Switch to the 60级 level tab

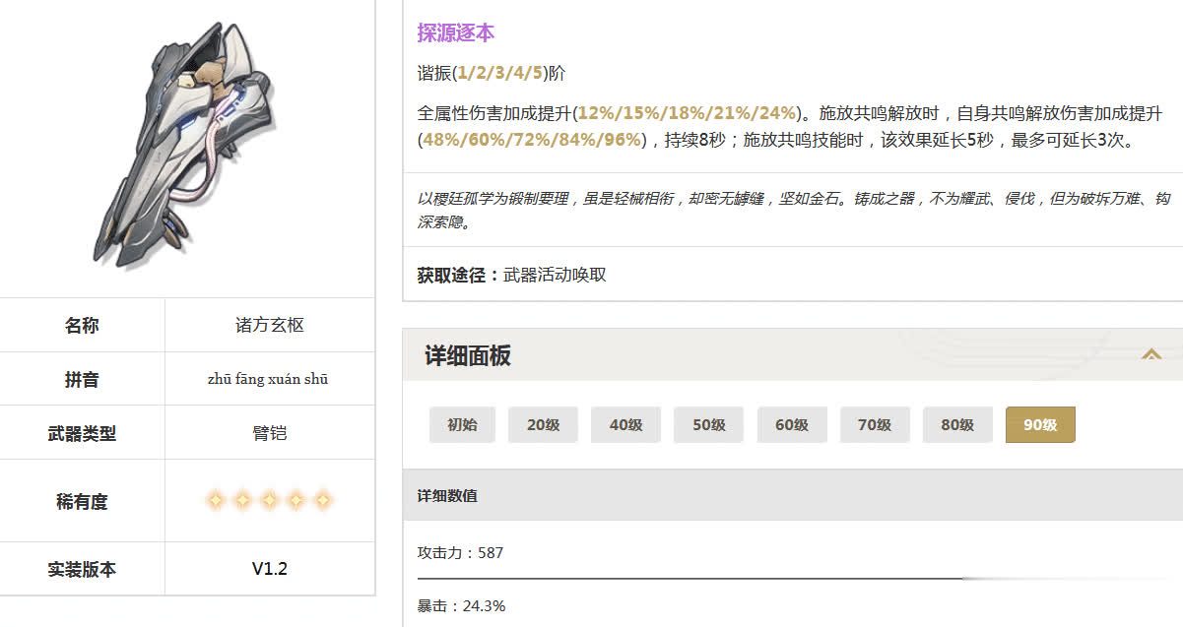tap(791, 425)
